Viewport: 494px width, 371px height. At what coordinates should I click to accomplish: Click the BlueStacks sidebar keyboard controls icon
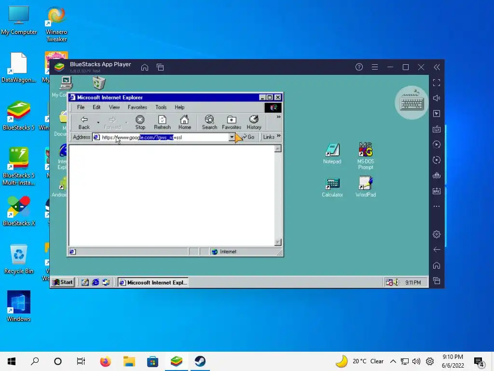pyautogui.click(x=436, y=129)
